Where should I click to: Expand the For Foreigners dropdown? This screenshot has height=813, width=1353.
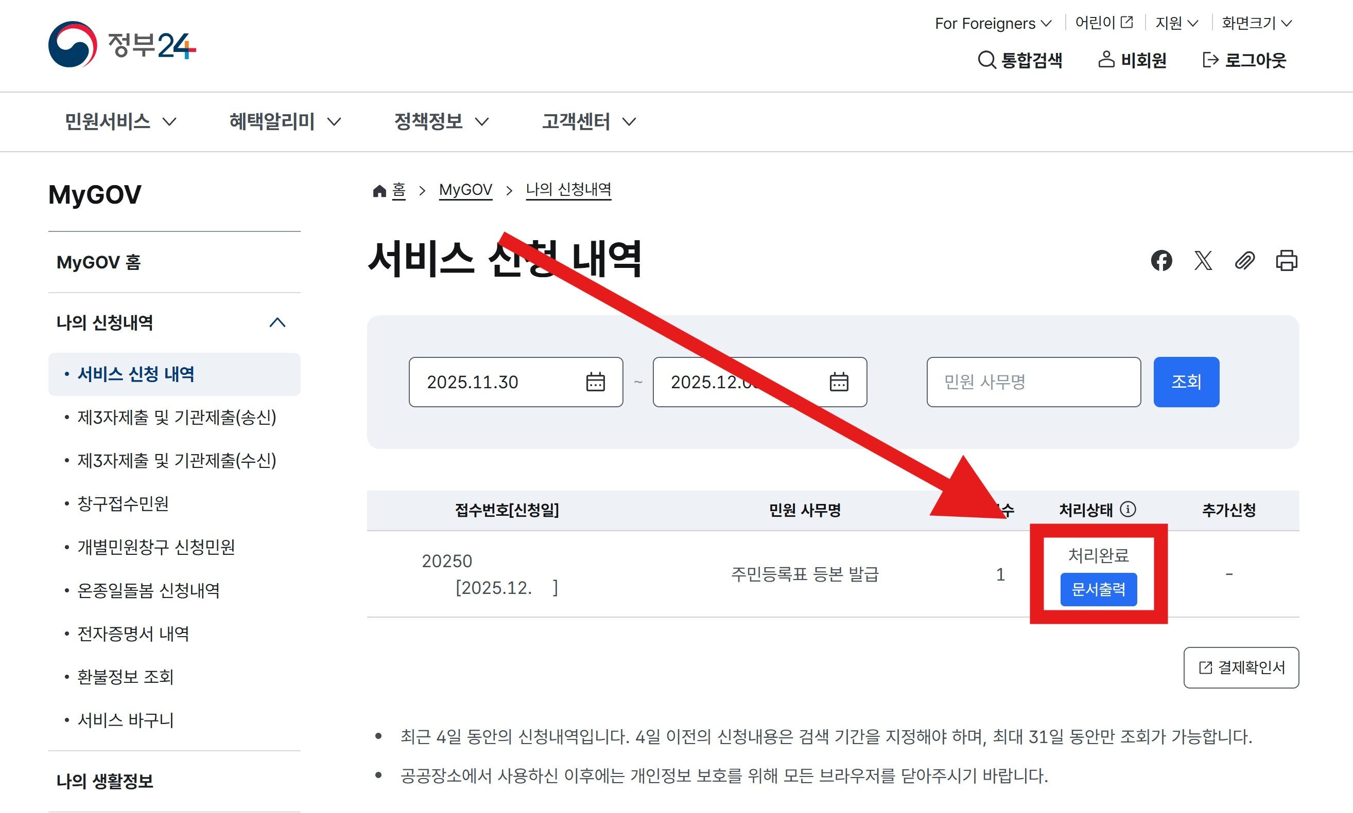click(x=993, y=23)
